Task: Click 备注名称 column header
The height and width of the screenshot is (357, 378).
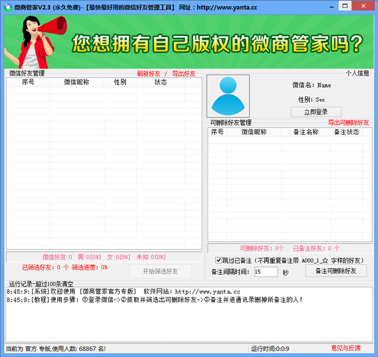Action: [x=306, y=132]
